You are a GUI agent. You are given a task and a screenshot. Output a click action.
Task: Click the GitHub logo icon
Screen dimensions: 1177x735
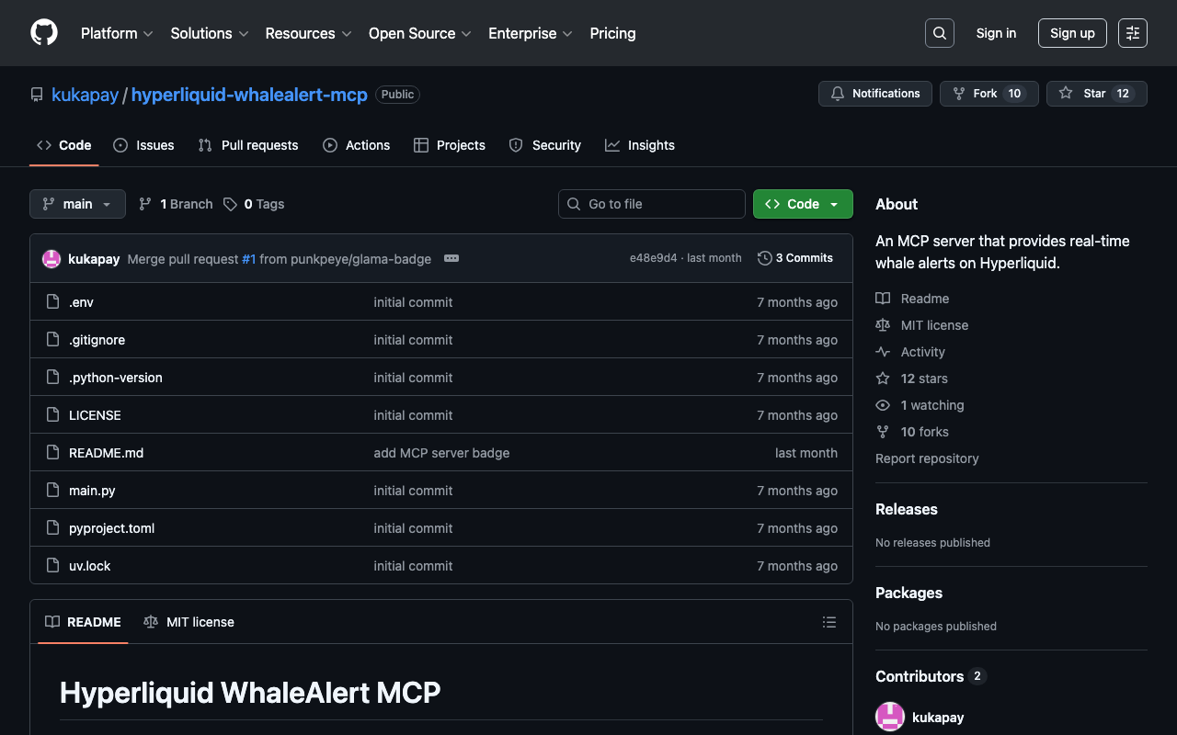pyautogui.click(x=44, y=33)
